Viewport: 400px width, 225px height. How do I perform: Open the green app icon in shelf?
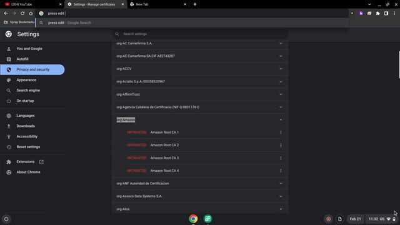point(208,219)
